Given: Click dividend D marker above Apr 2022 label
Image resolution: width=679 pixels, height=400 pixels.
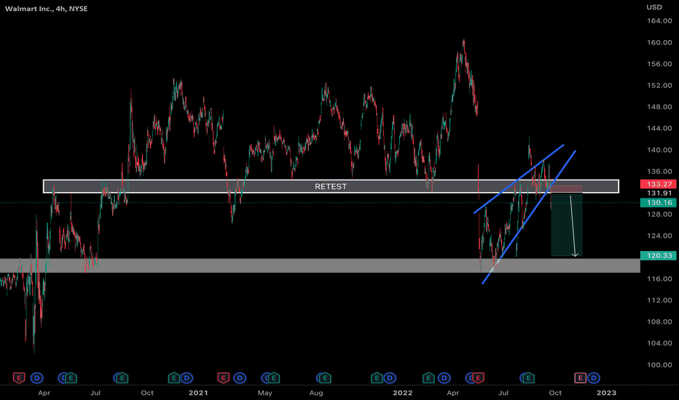Looking at the screenshot, I should (x=444, y=378).
